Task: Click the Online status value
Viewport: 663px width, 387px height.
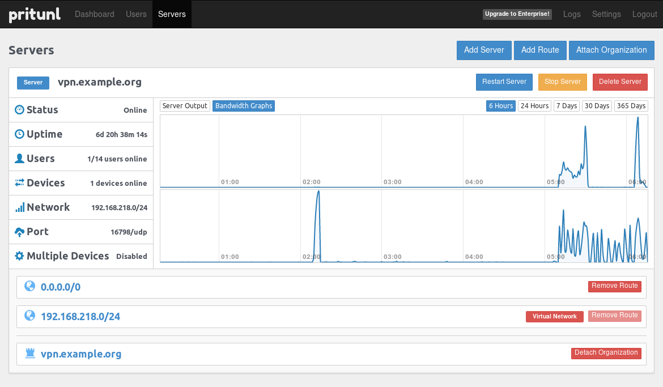Action: (x=135, y=110)
